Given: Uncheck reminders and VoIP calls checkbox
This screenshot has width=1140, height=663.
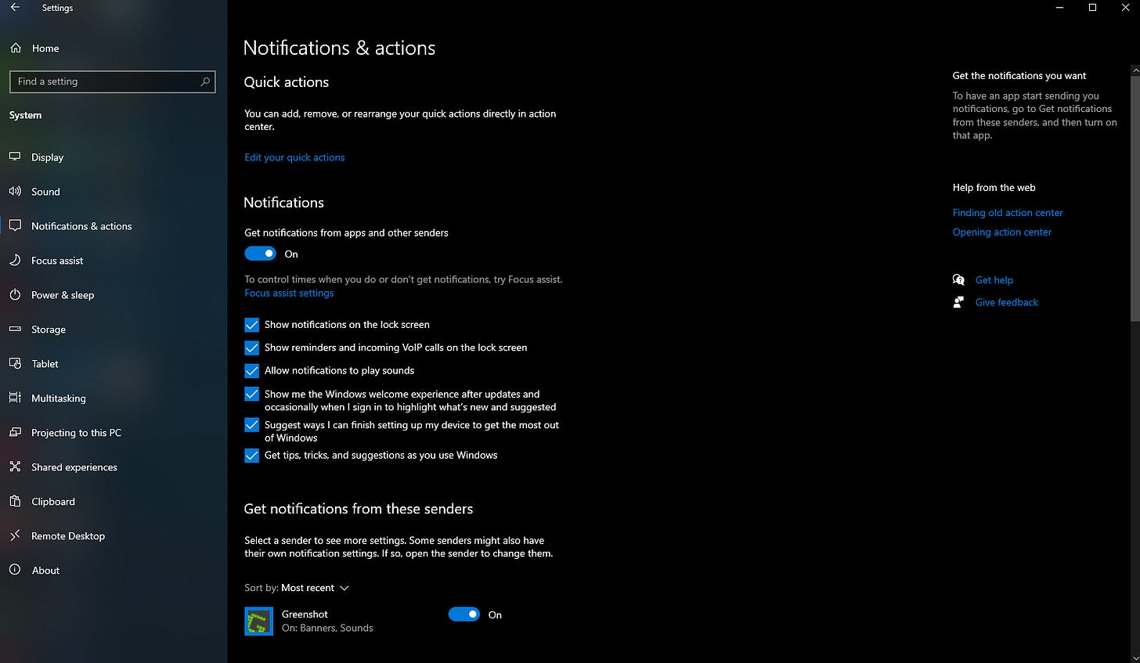Looking at the screenshot, I should [x=251, y=348].
